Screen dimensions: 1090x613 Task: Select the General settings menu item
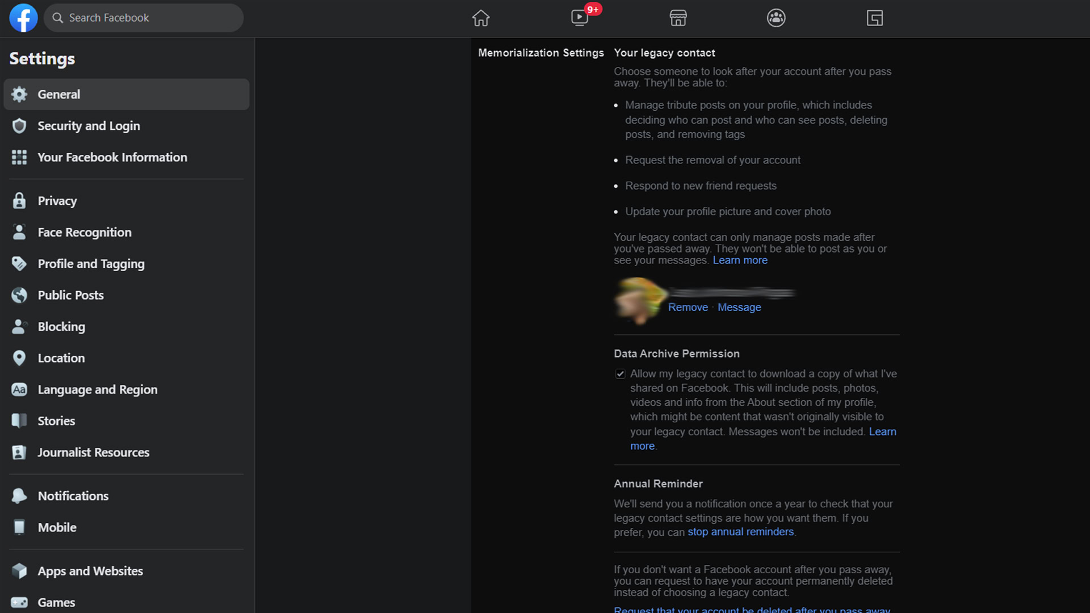pyautogui.click(x=127, y=94)
